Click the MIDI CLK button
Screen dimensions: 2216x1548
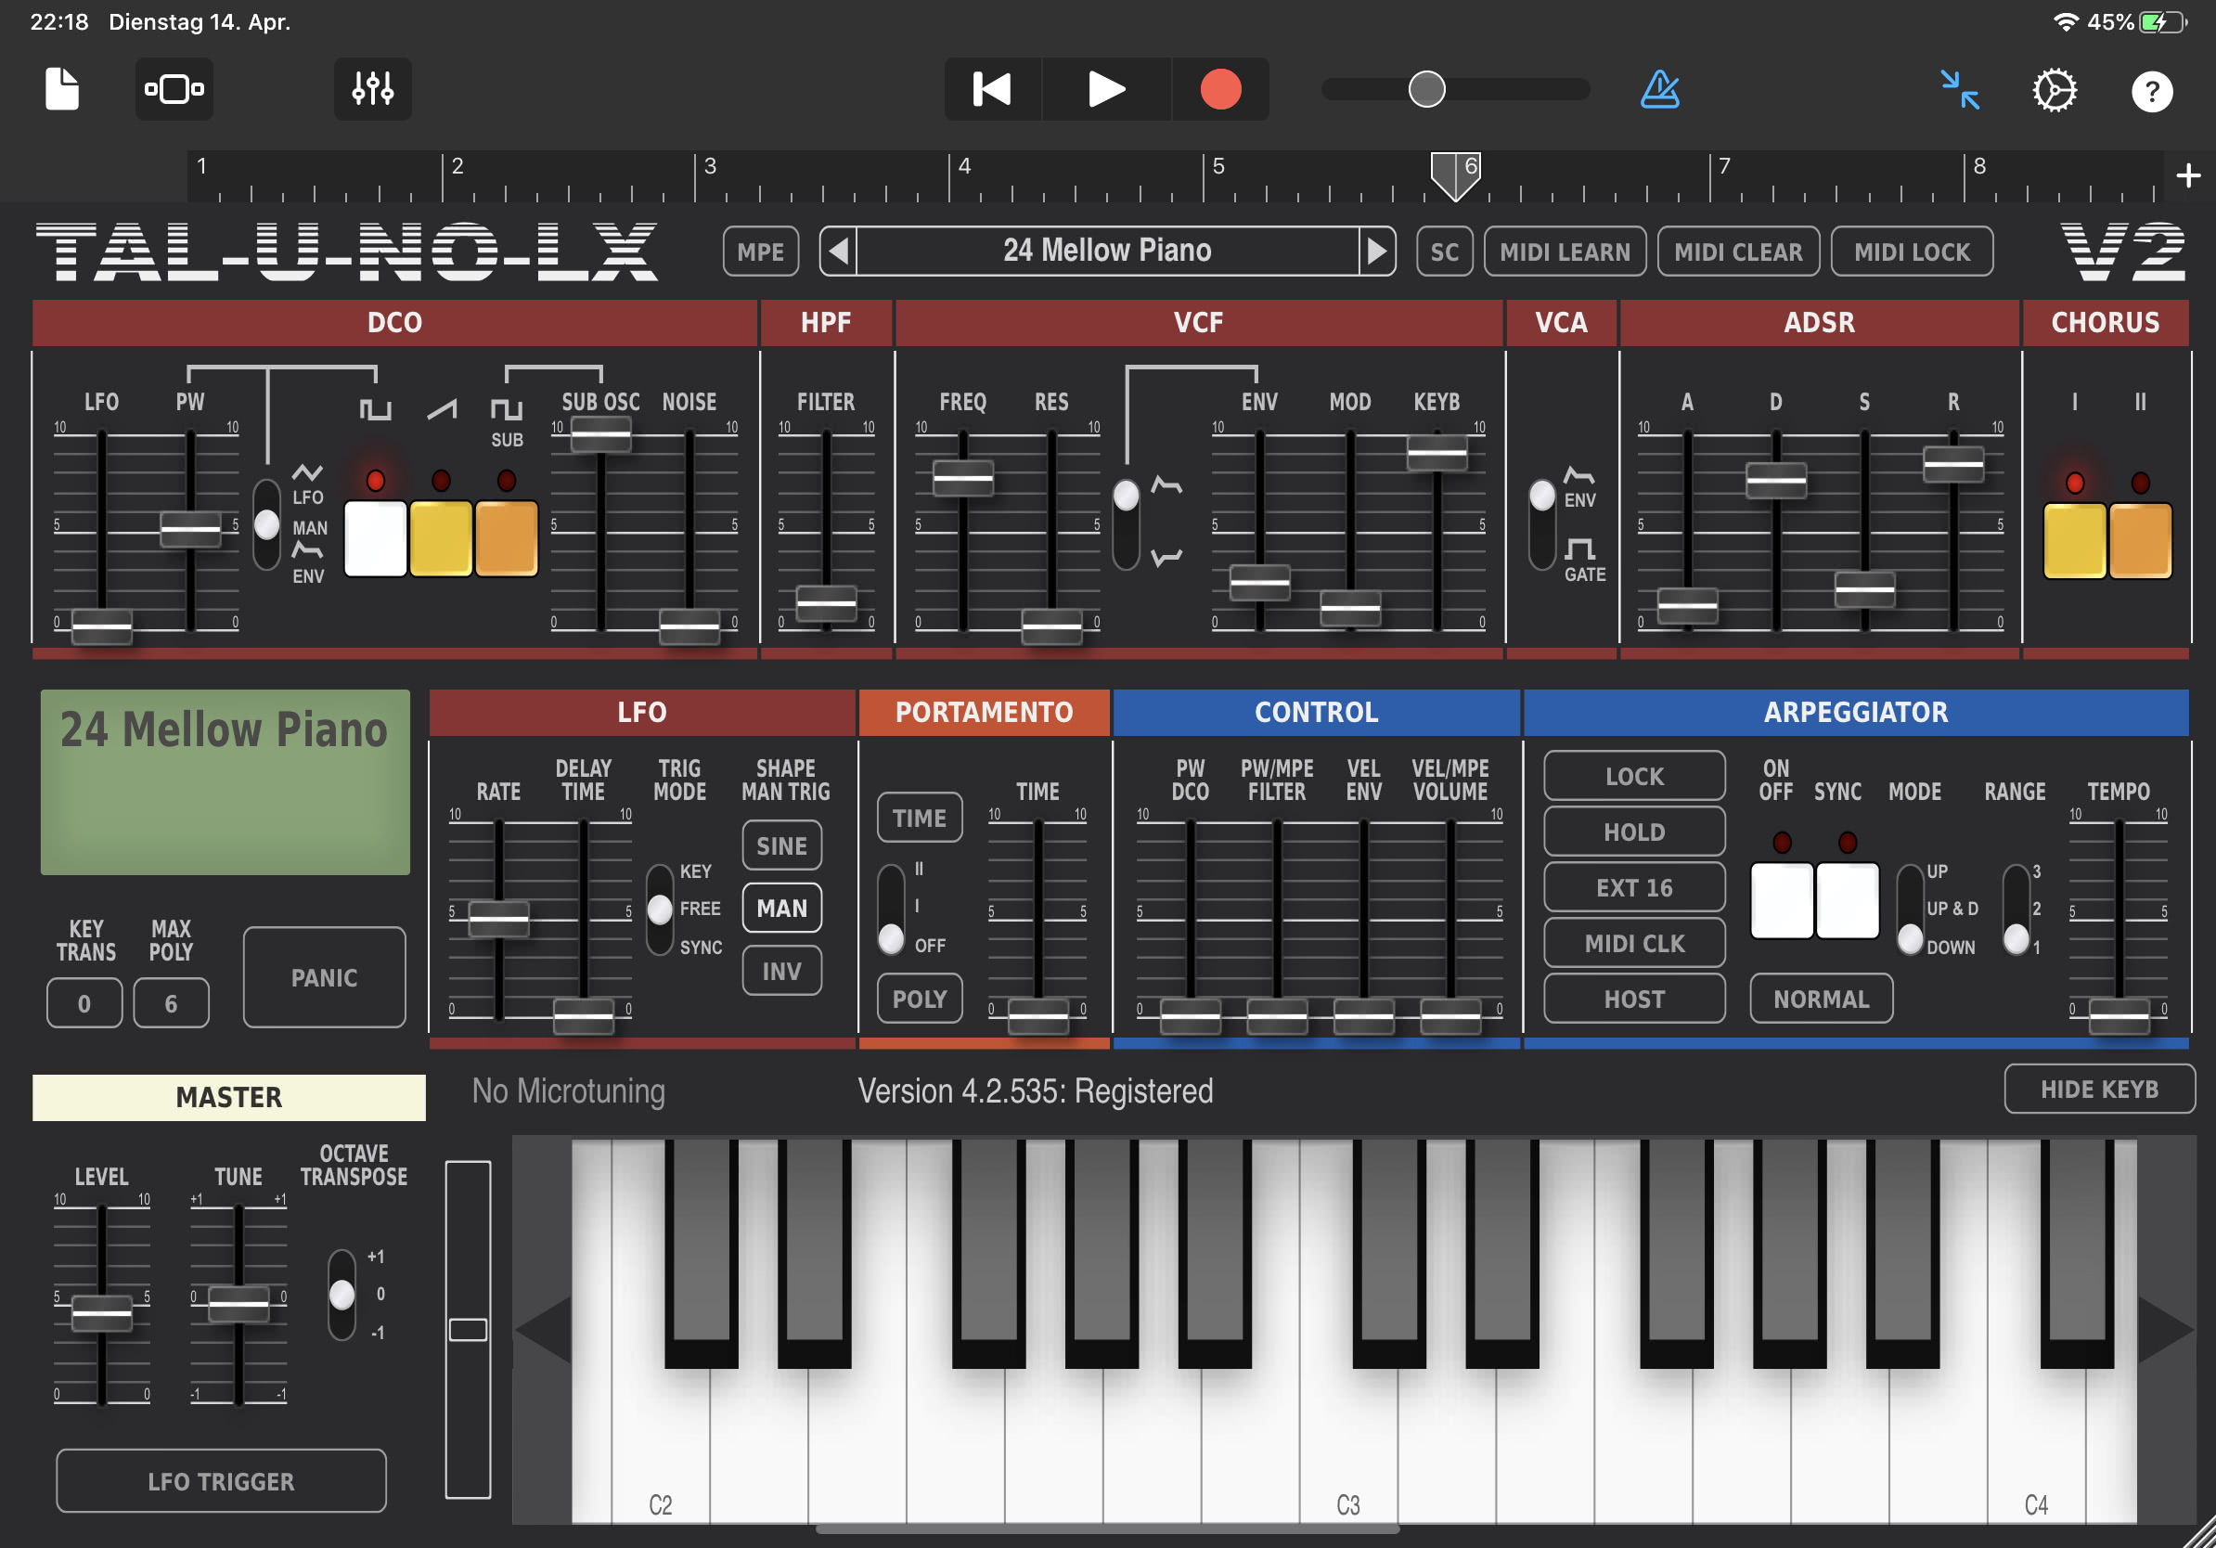pos(1634,943)
